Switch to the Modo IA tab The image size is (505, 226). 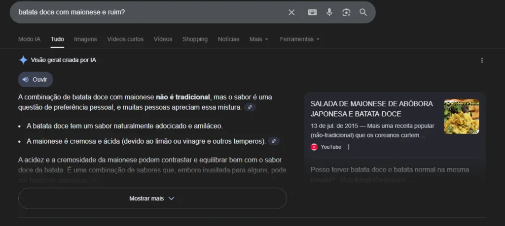click(x=29, y=39)
